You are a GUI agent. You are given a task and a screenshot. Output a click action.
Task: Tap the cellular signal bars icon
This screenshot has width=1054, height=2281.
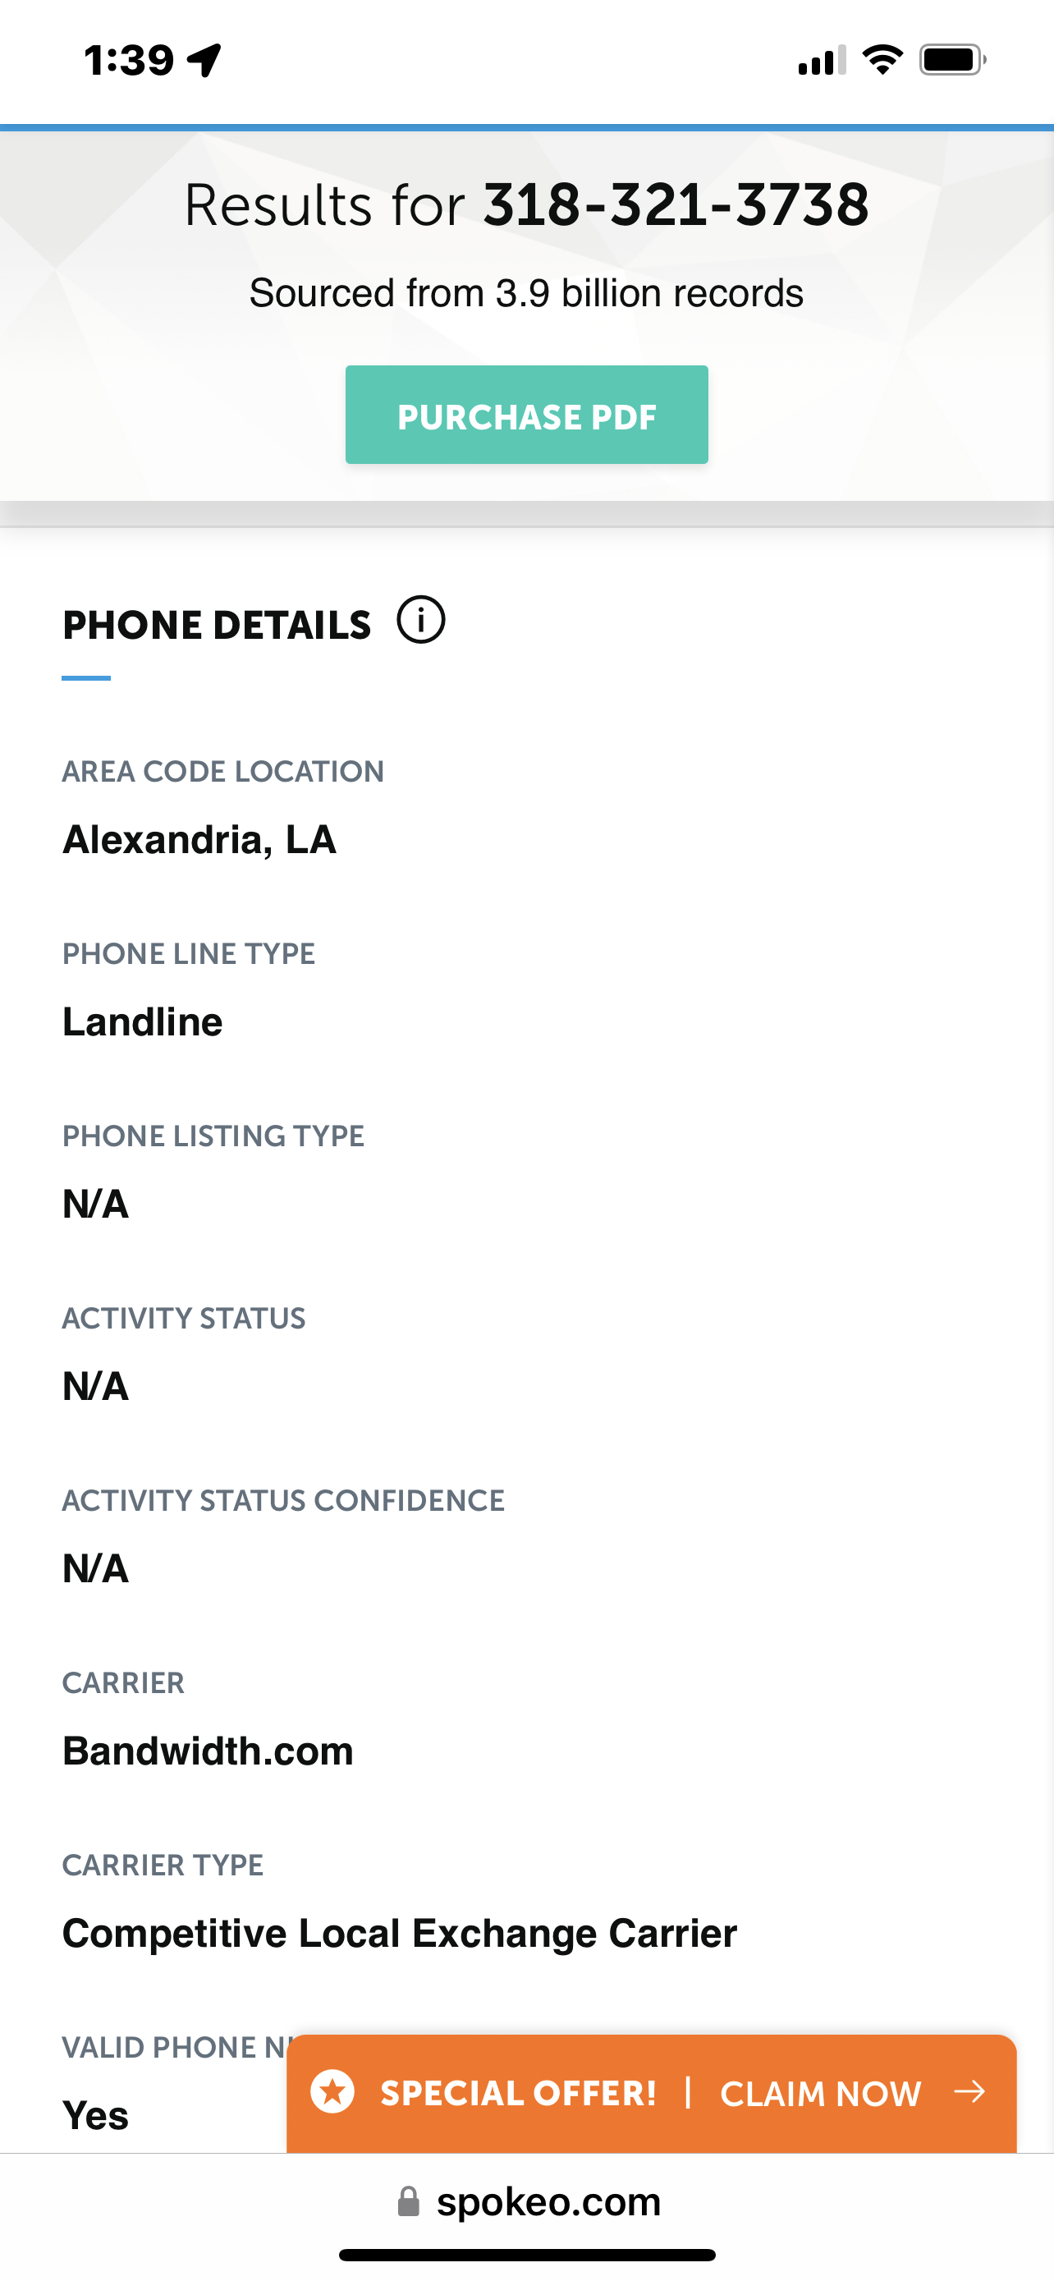[x=823, y=60]
